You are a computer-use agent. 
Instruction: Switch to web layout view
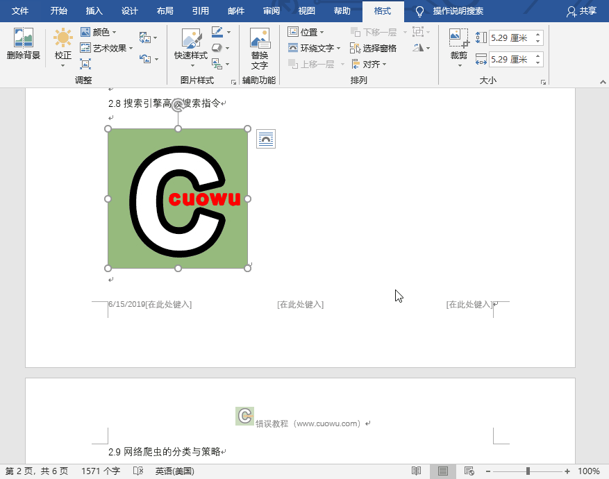point(469,471)
